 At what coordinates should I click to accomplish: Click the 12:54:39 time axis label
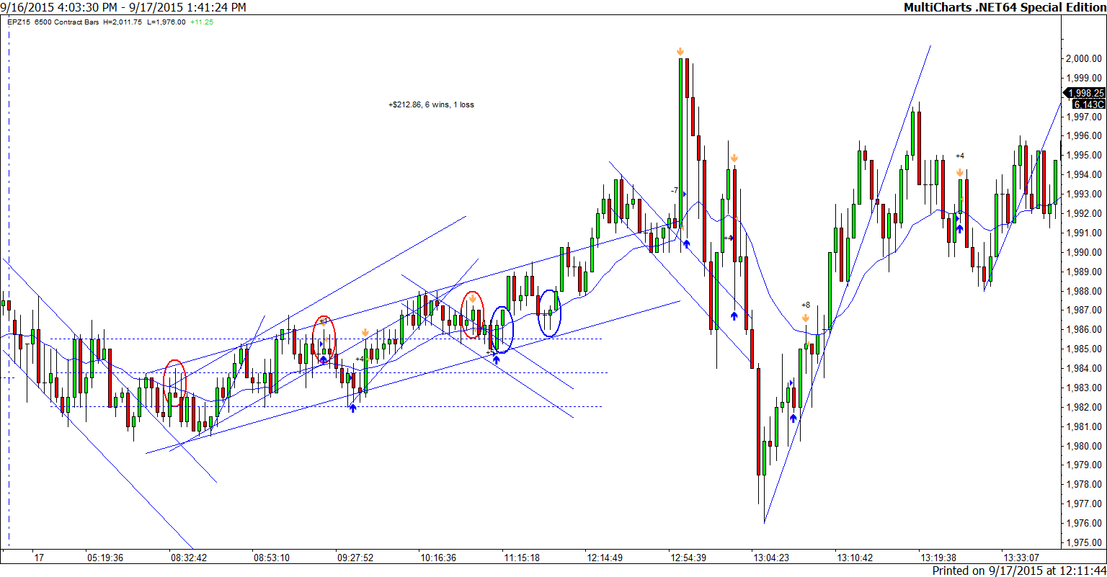pyautogui.click(x=688, y=558)
